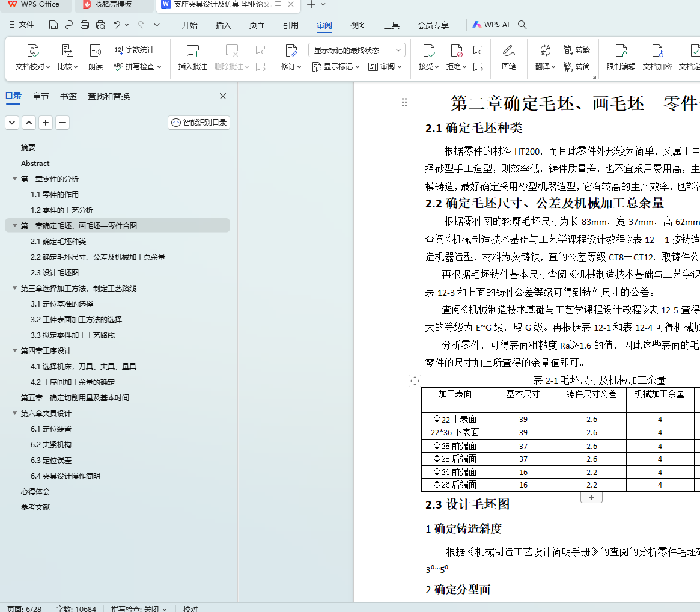Click 智能识别目录 button

point(199,123)
